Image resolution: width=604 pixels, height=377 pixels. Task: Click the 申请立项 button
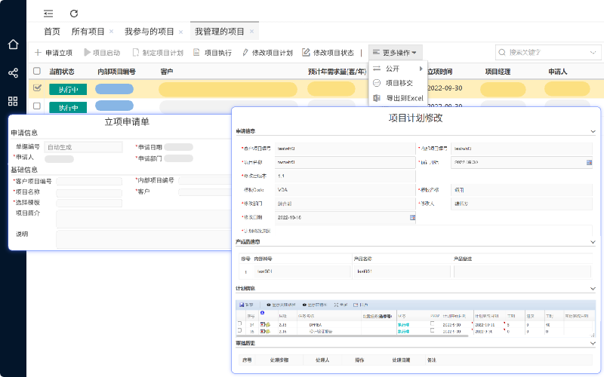tap(53, 53)
